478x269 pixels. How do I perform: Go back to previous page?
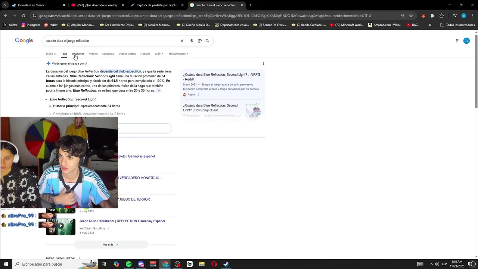click(6, 16)
